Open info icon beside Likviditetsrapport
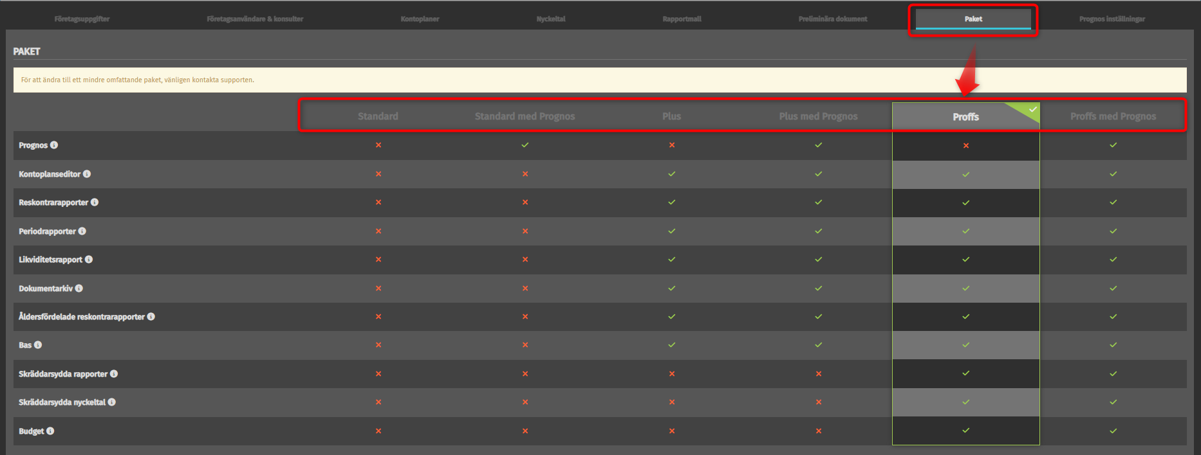The image size is (1201, 455). point(89,260)
